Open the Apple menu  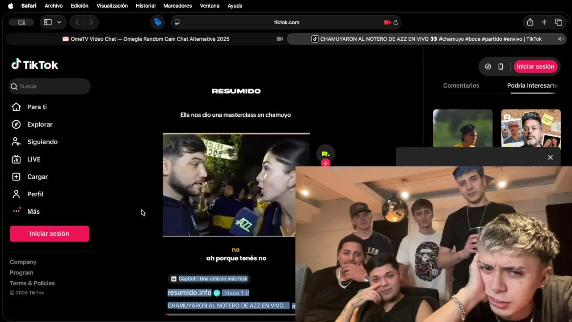[x=11, y=6]
